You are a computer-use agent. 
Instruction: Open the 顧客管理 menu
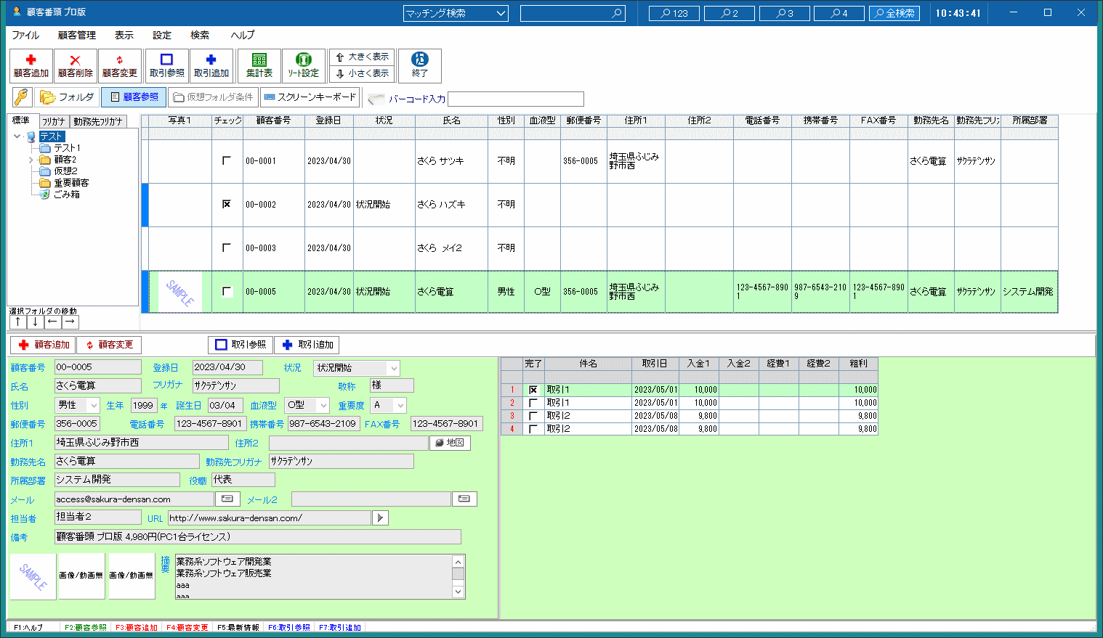tap(77, 35)
